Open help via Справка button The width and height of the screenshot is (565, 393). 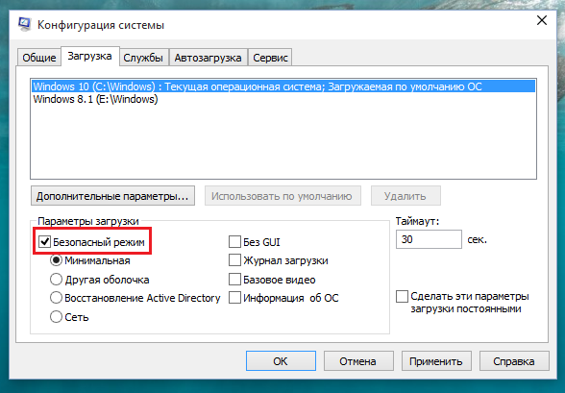click(514, 361)
